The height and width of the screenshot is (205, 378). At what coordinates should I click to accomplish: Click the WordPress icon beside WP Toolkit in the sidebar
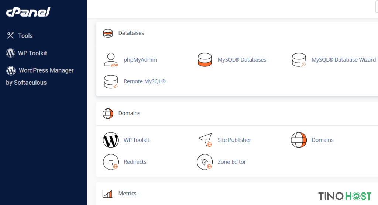[x=10, y=53]
